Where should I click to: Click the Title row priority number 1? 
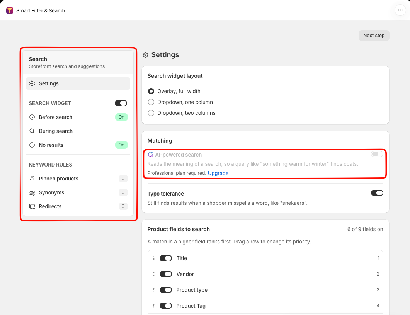[378, 258]
